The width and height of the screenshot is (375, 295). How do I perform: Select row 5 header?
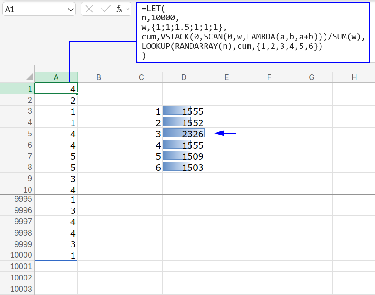point(17,134)
